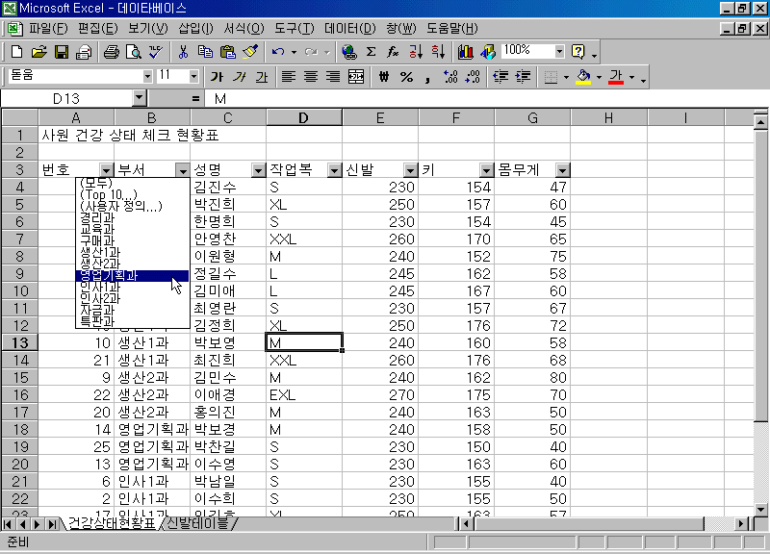This screenshot has width=770, height=554.
Task: Open the Chart Wizard icon
Action: pos(466,52)
